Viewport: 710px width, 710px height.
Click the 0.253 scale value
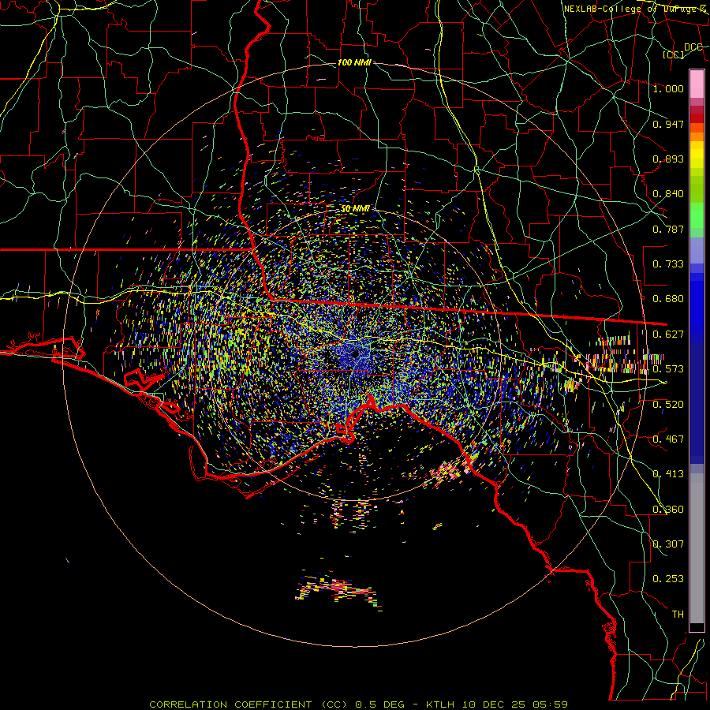(x=668, y=579)
